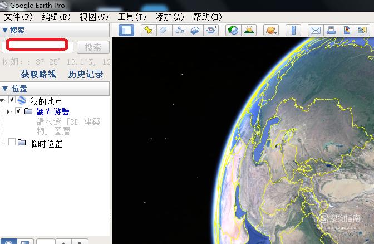Viewport: 374px width, 244px height.
Task: Open the planet switcher (Saturn icon)
Action: tap(271, 30)
